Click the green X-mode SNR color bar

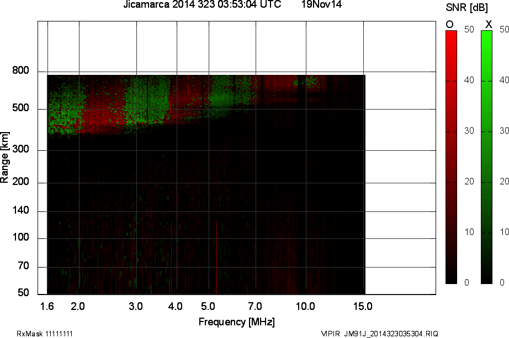[x=486, y=157]
